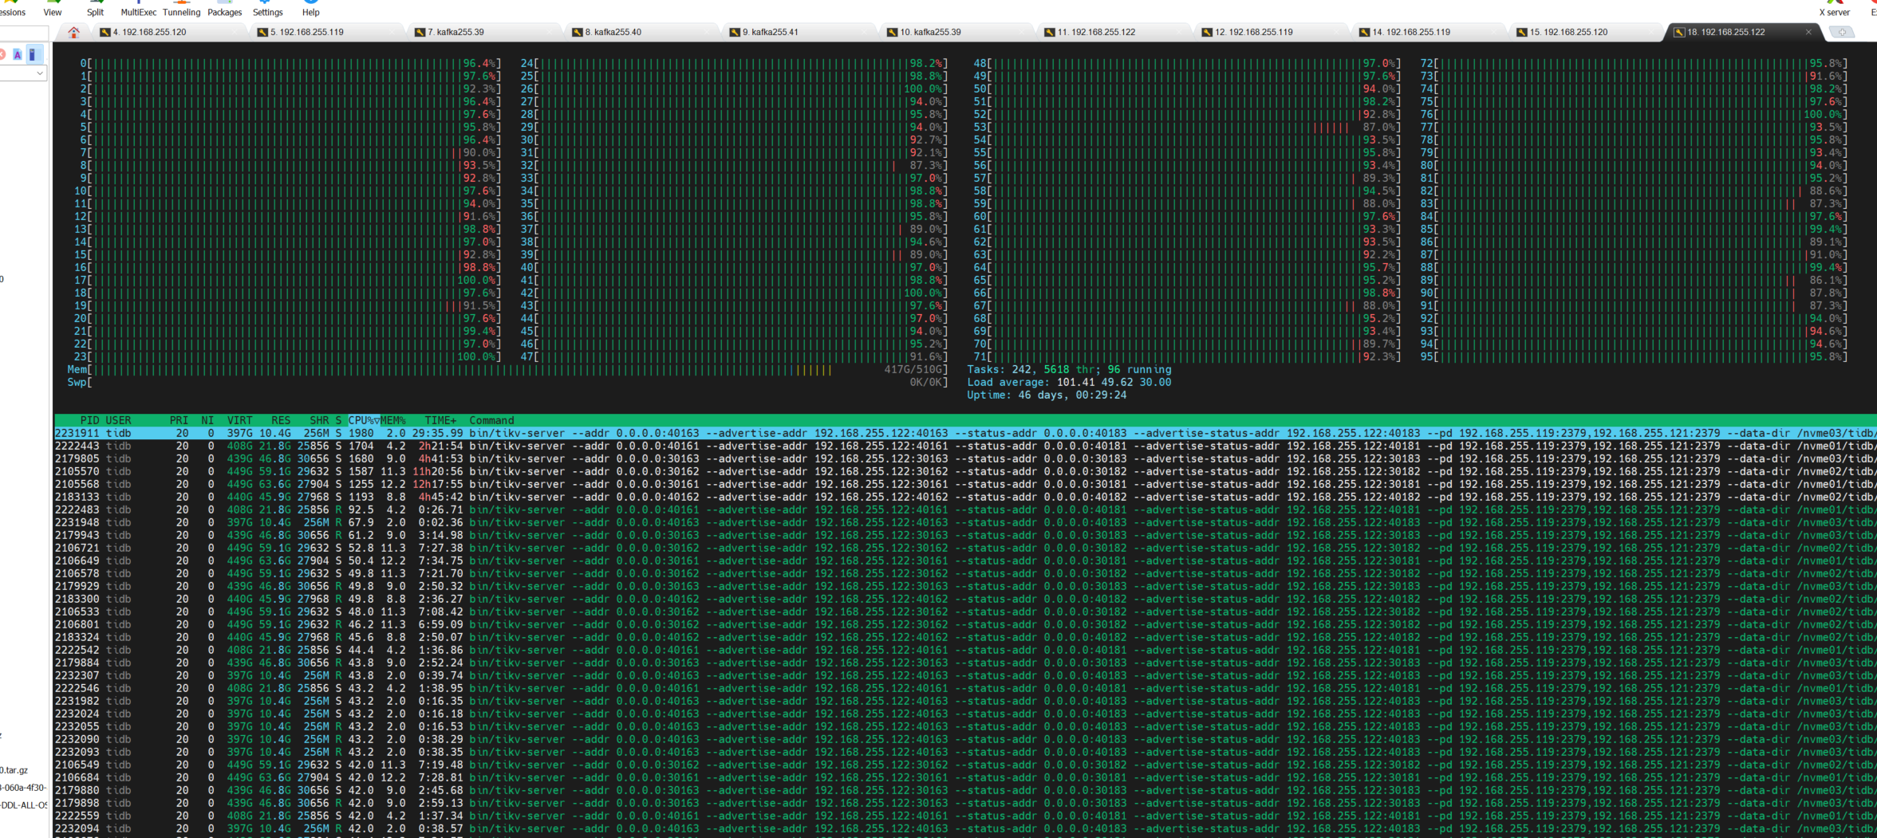This screenshot has height=838, width=1877.
Task: Click the Load average text line
Action: click(1069, 382)
